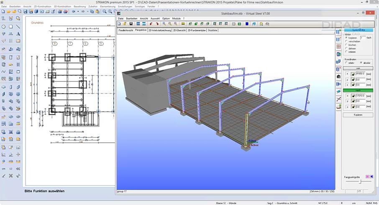Click the von x coordinate input field

pyautogui.click(x=360, y=74)
